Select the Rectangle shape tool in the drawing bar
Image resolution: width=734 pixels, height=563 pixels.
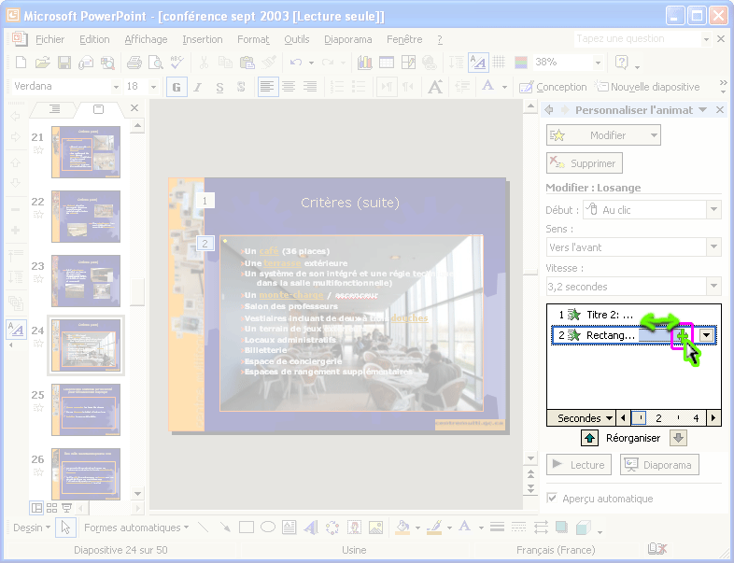coord(247,528)
